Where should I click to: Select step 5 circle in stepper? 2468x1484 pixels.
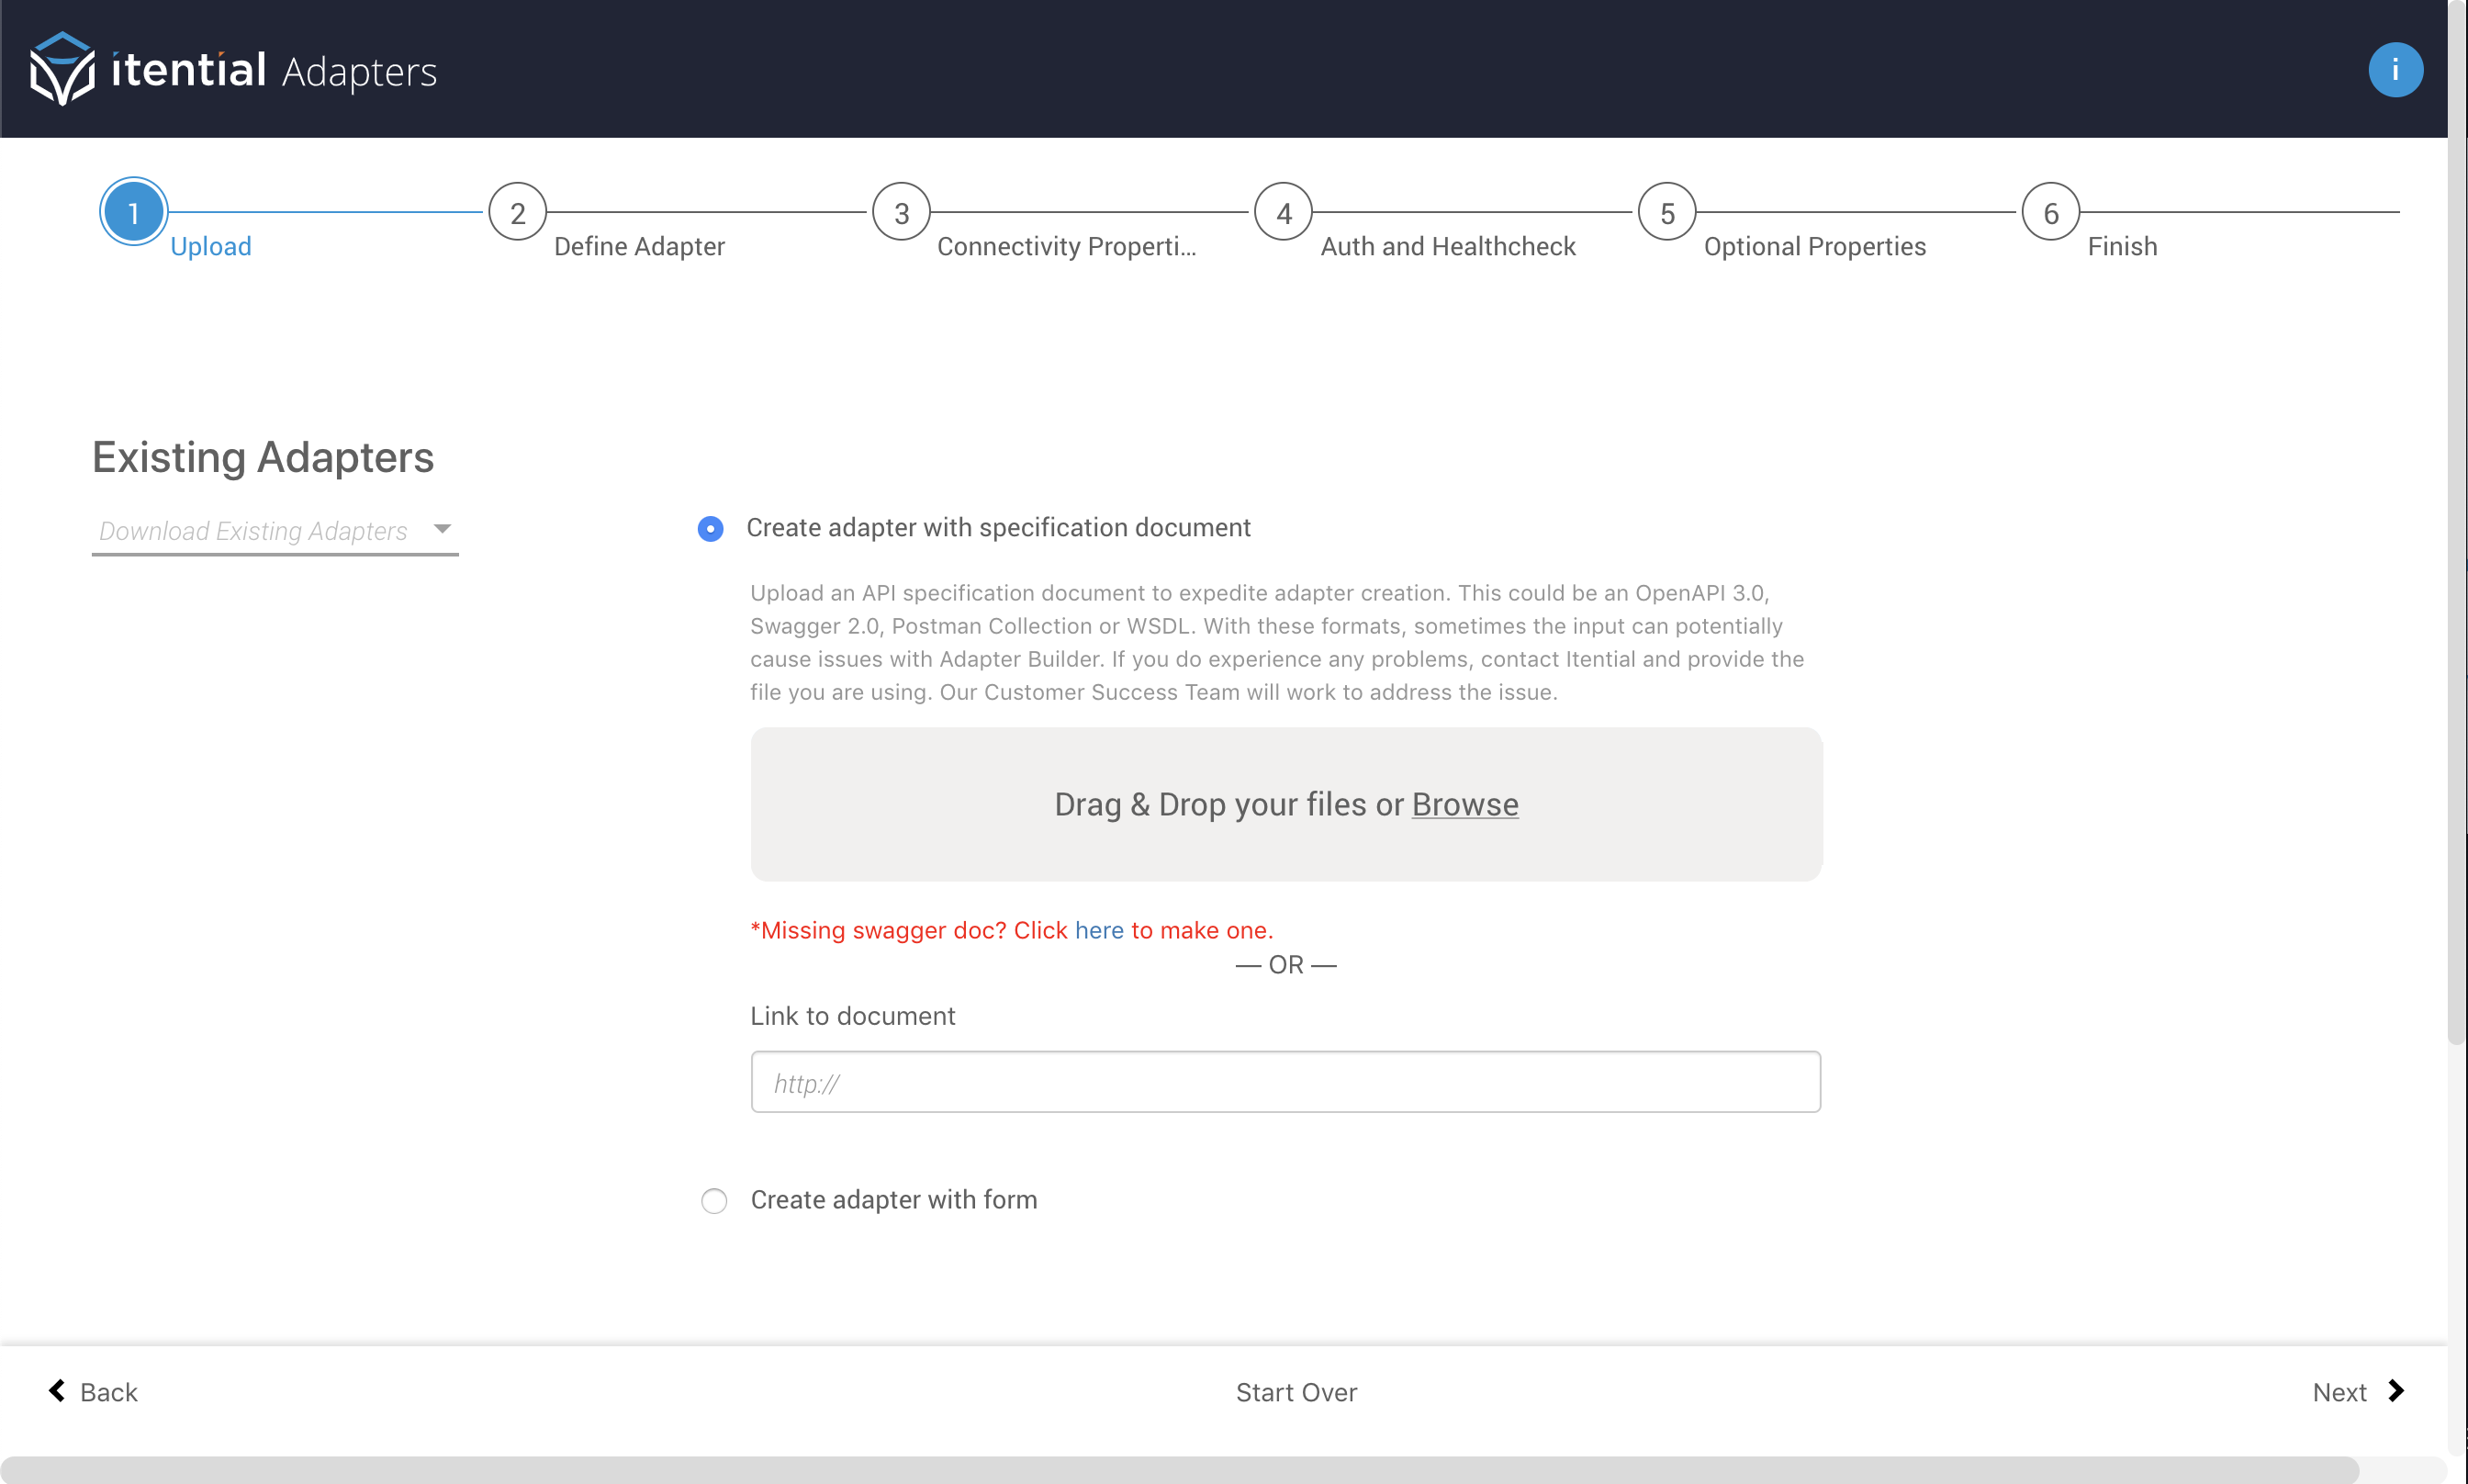coord(1667,212)
